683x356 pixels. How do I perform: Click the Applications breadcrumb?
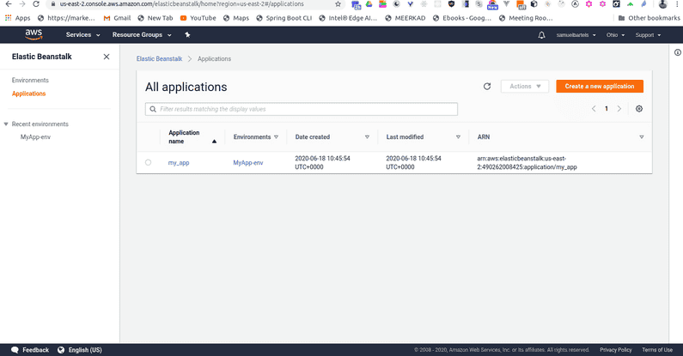(x=214, y=58)
